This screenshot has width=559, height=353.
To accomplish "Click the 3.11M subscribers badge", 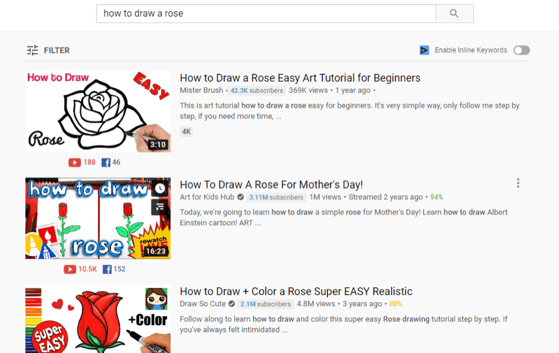I will coord(276,197).
